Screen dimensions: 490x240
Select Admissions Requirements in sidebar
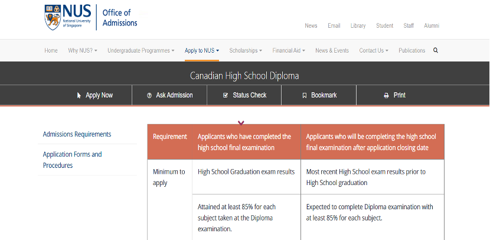[77, 134]
